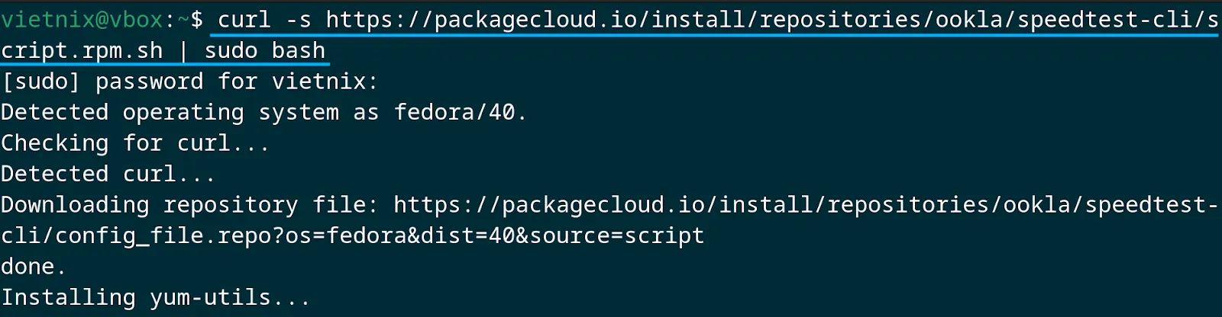Click the dollar sign prompt symbol

(x=196, y=19)
